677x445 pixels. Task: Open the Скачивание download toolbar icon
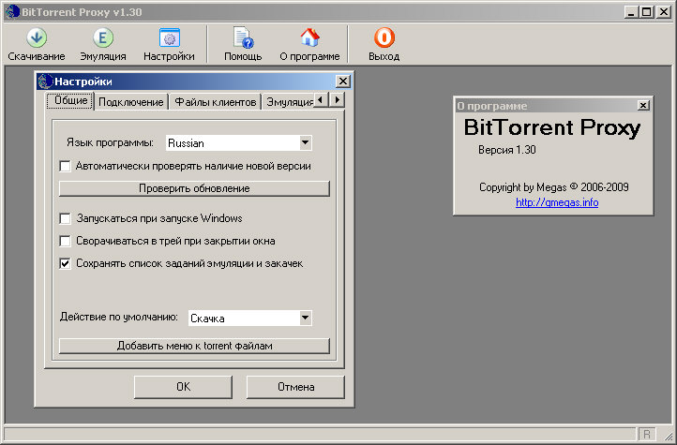[37, 38]
